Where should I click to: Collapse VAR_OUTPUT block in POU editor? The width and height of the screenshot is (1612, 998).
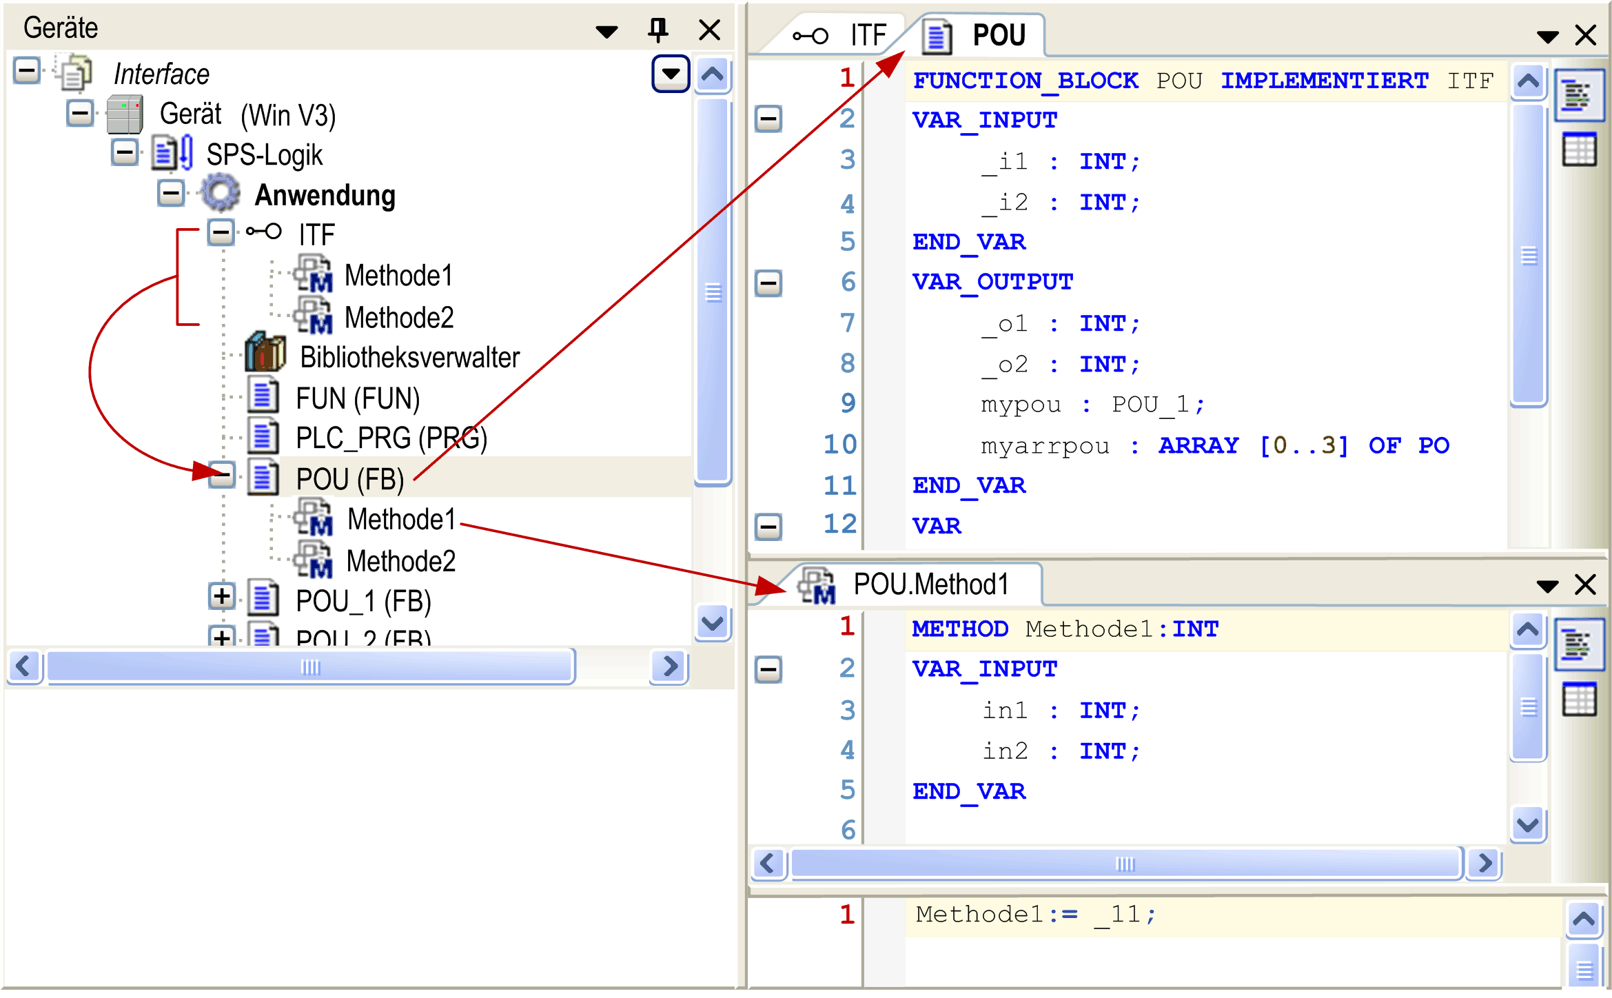[x=768, y=283]
